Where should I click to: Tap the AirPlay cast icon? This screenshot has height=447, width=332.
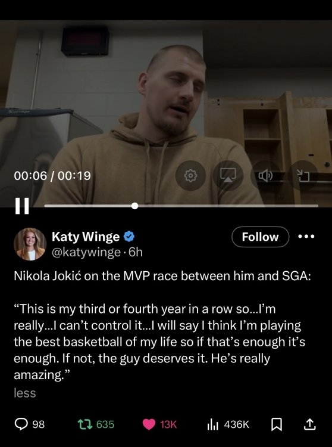click(228, 175)
